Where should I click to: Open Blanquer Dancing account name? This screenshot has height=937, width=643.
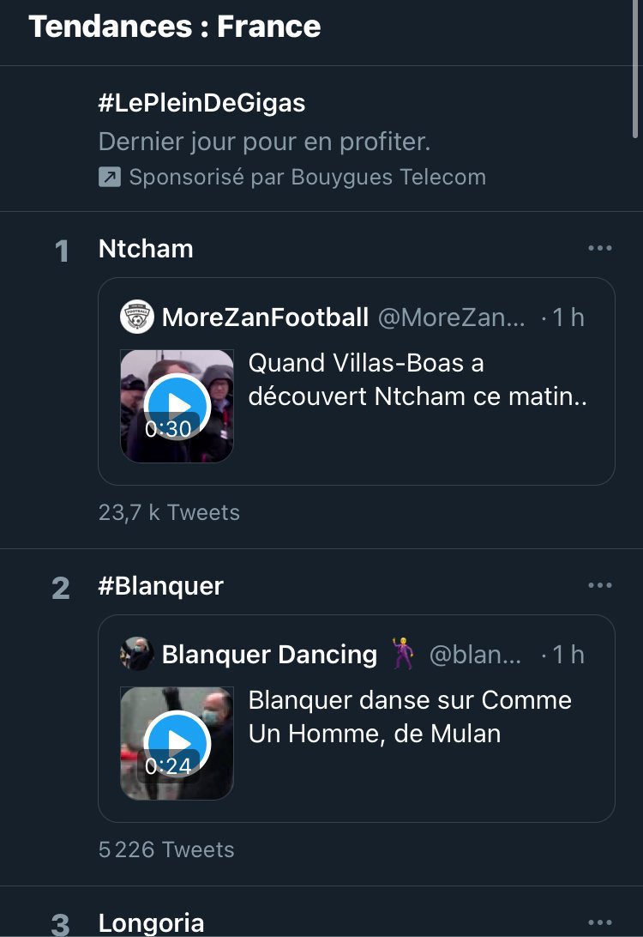pos(269,655)
